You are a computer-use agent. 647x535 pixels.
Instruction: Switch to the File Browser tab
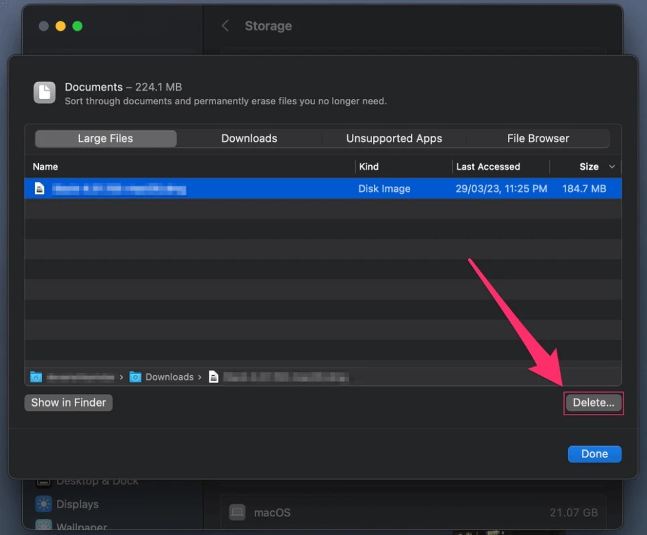pyautogui.click(x=538, y=138)
